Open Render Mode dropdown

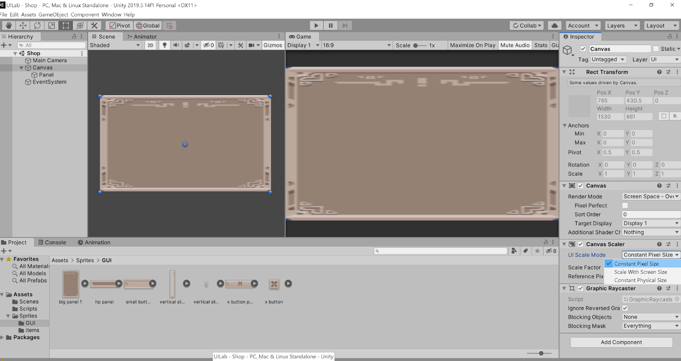pos(651,196)
